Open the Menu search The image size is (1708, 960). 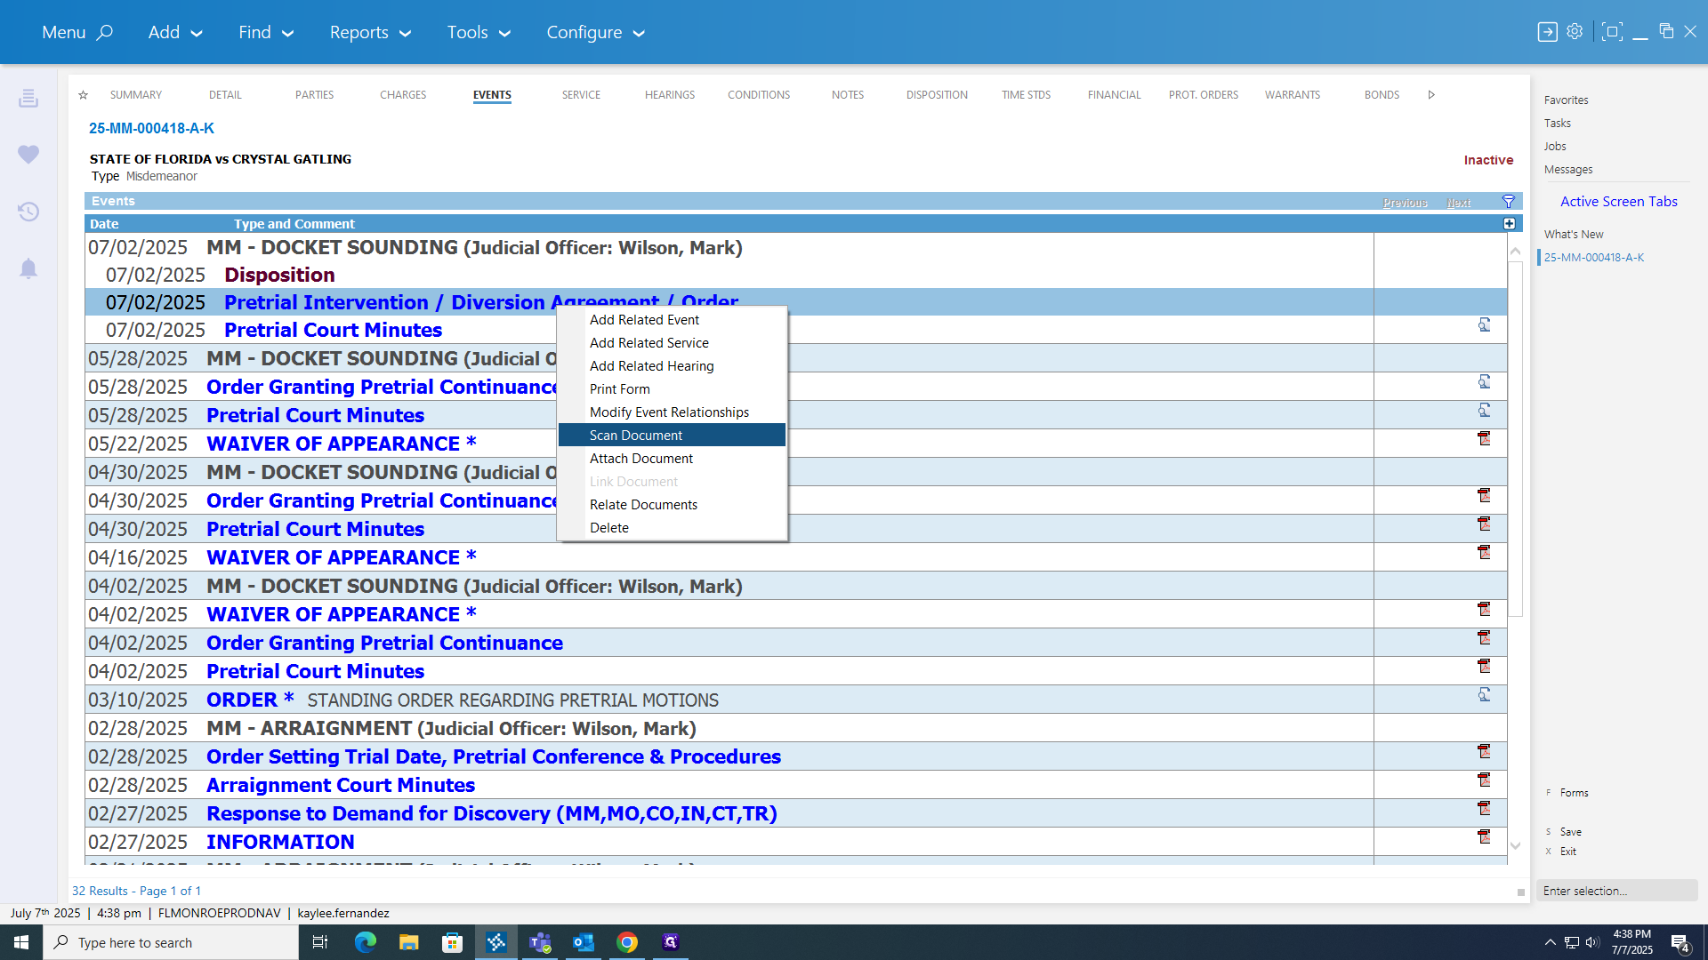click(77, 32)
